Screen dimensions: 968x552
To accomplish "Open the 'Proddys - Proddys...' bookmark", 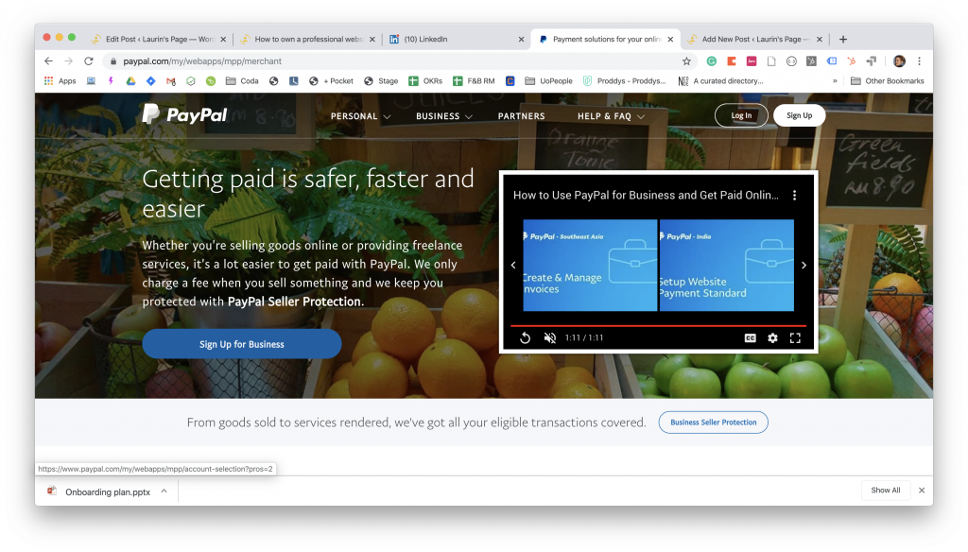I will point(625,81).
